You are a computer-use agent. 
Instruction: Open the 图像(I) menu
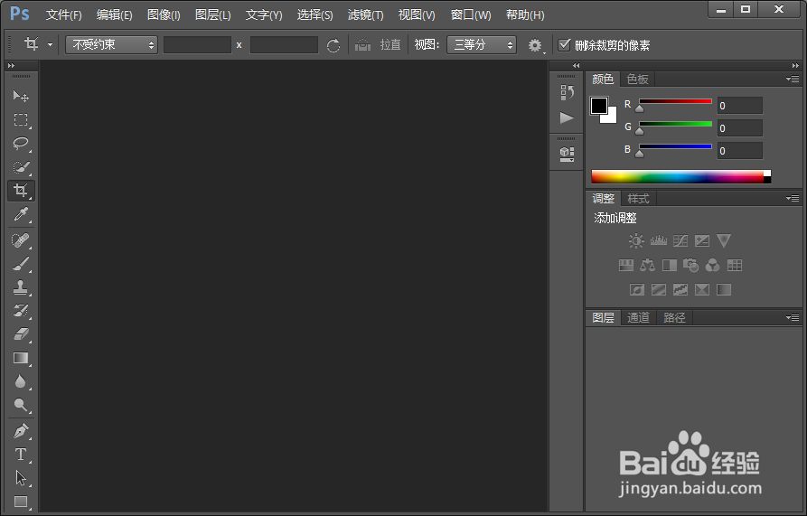164,15
